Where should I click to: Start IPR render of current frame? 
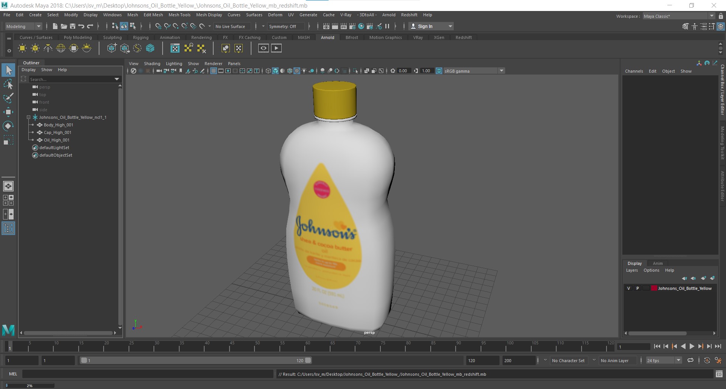(344, 26)
